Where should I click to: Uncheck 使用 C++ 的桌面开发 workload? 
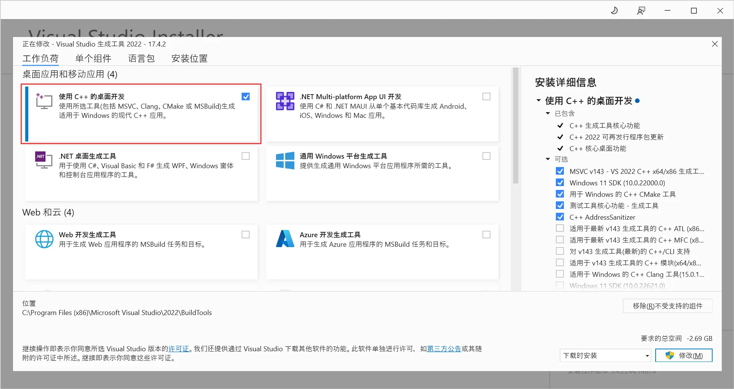point(245,96)
